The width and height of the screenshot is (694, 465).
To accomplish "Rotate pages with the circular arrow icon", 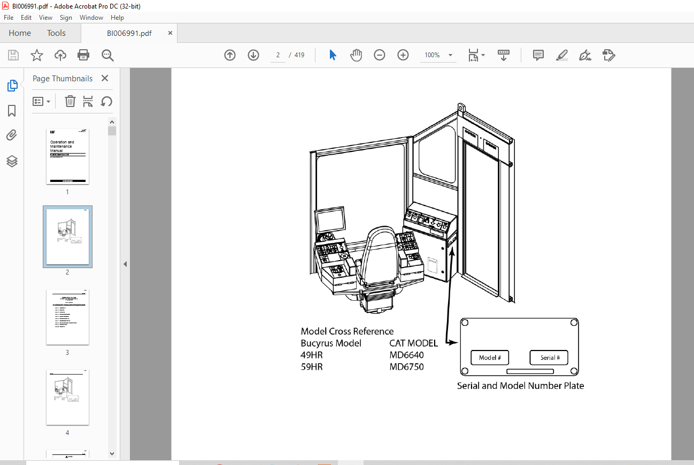I will tap(106, 101).
